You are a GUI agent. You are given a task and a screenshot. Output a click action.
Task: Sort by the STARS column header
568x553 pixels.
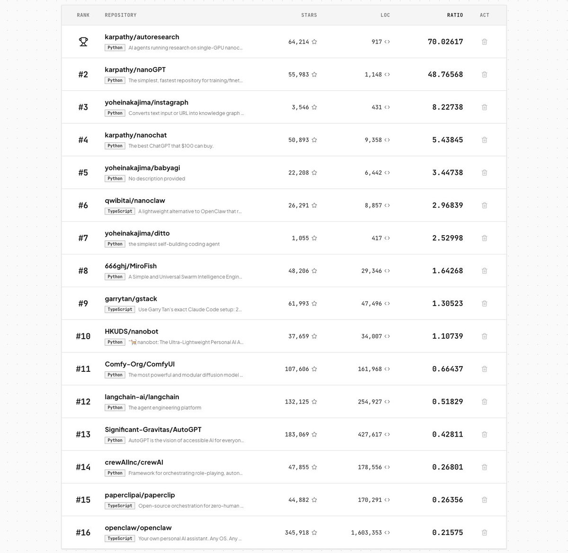309,15
